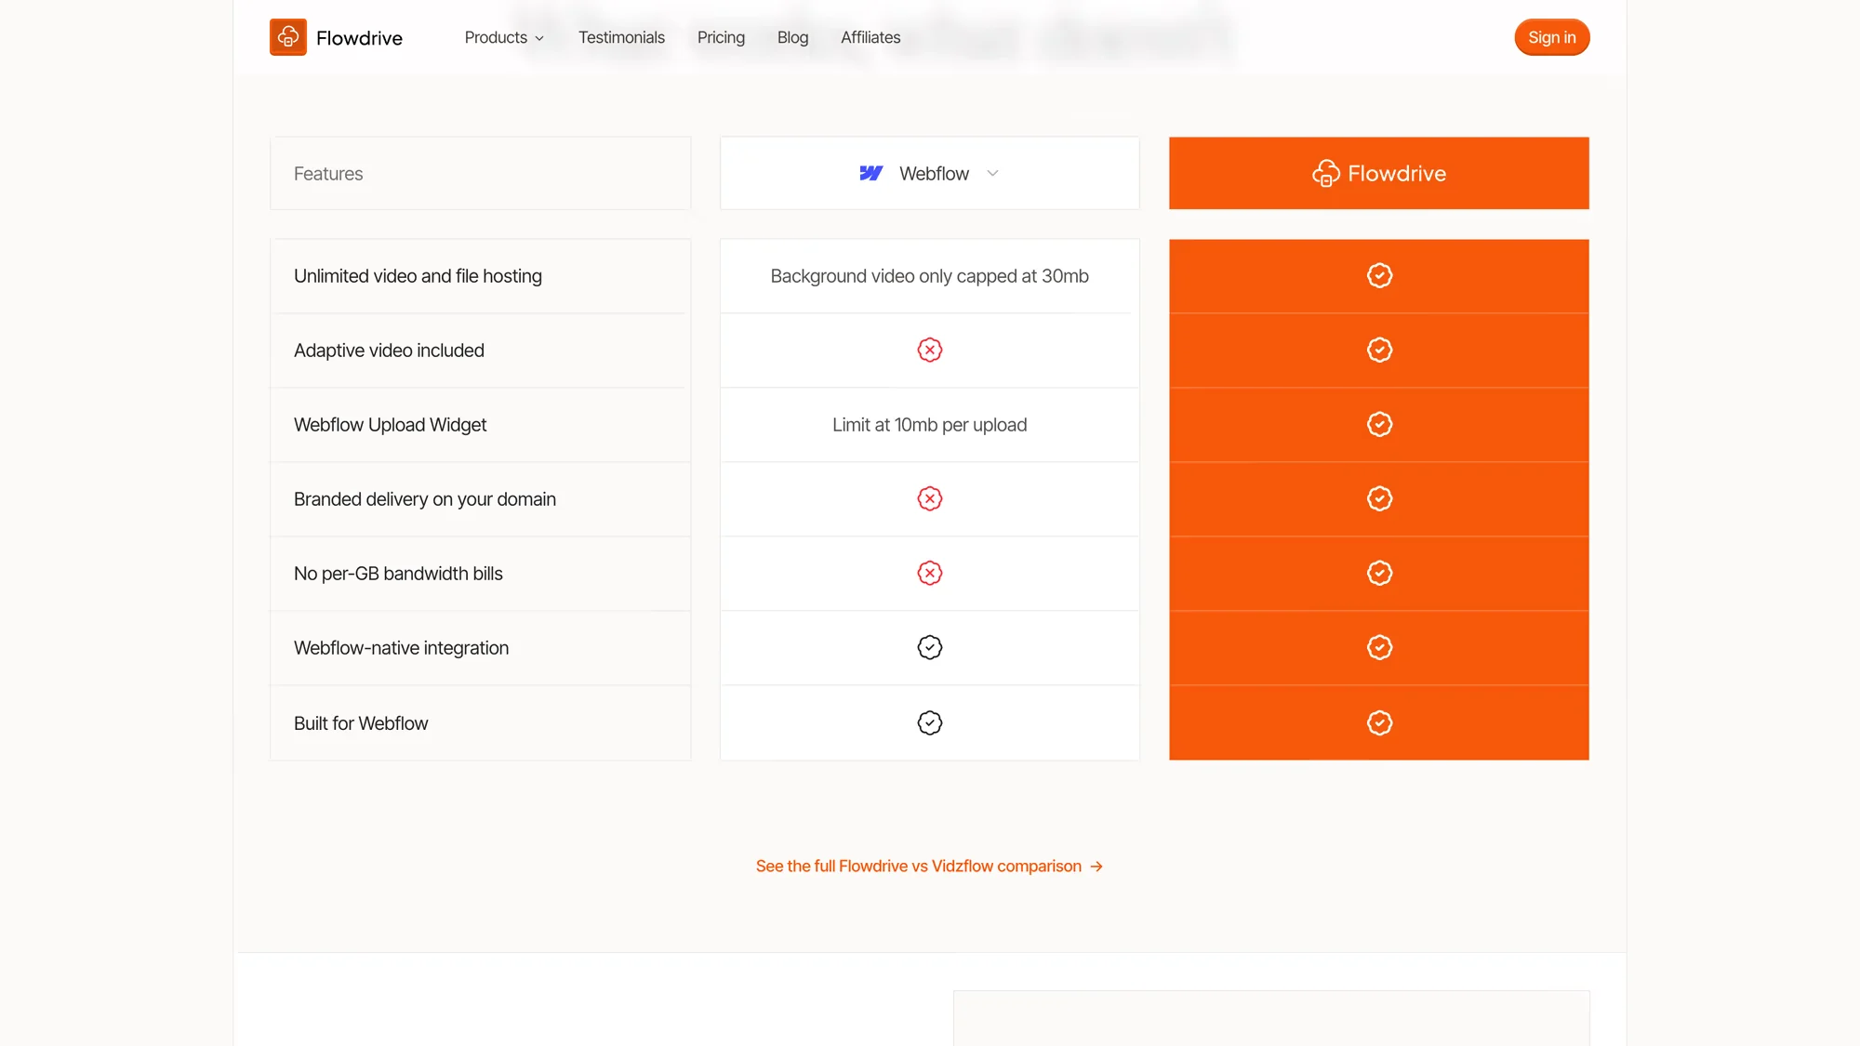The image size is (1860, 1046).
Task: Click the 'Limit at 10mb per upload' cell
Action: coord(930,425)
